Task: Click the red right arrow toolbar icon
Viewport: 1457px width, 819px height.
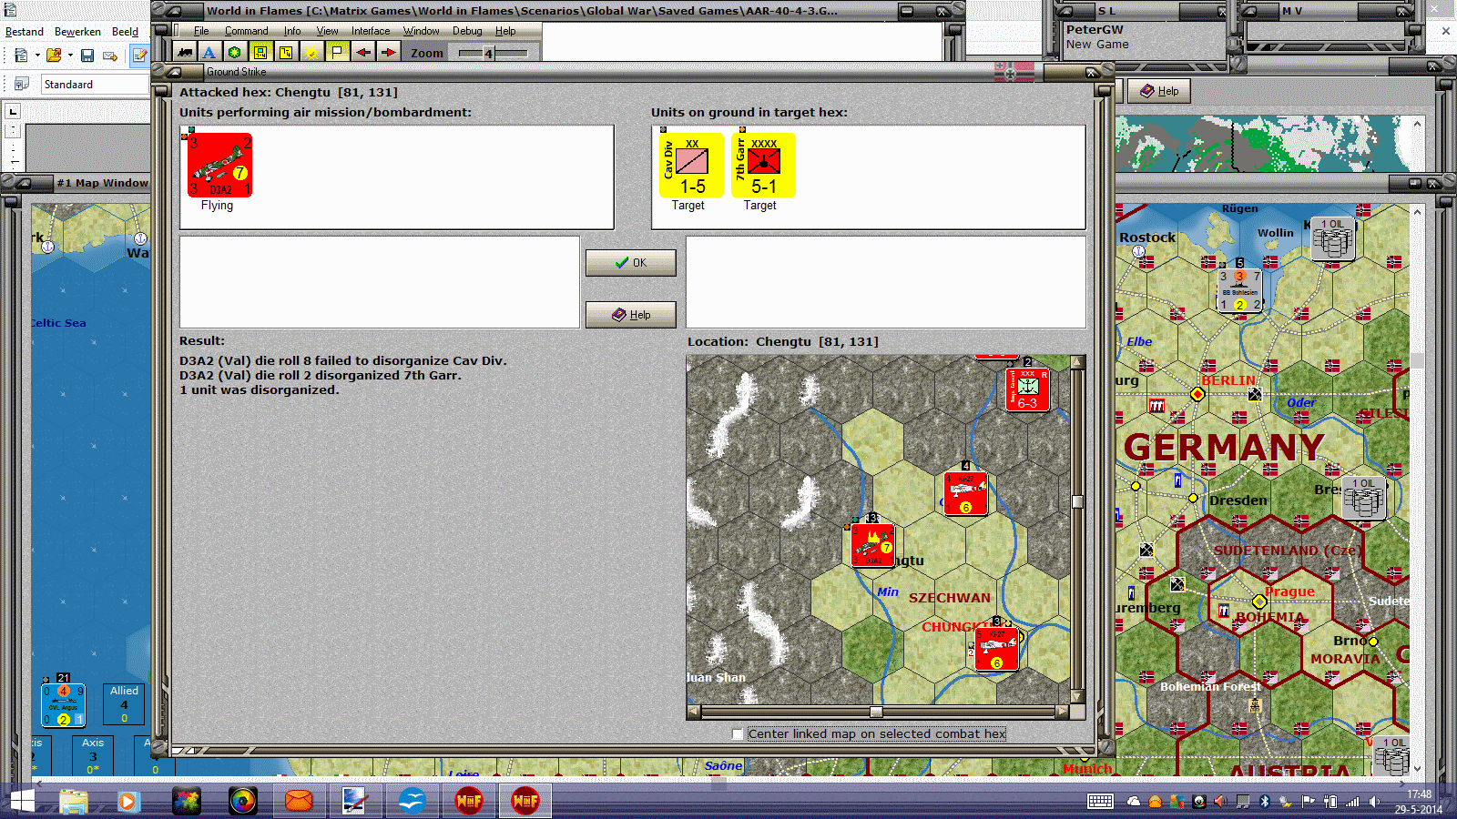Action: coord(389,52)
